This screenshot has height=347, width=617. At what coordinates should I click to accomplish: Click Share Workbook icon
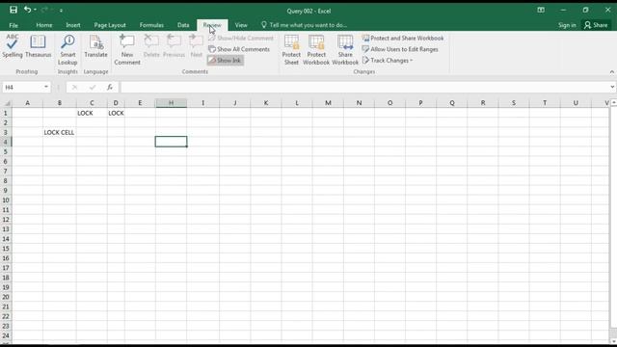coord(345,50)
